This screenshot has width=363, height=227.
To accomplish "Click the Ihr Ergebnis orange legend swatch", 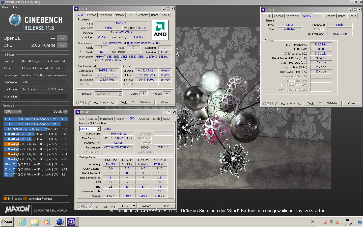I will 5,199.
